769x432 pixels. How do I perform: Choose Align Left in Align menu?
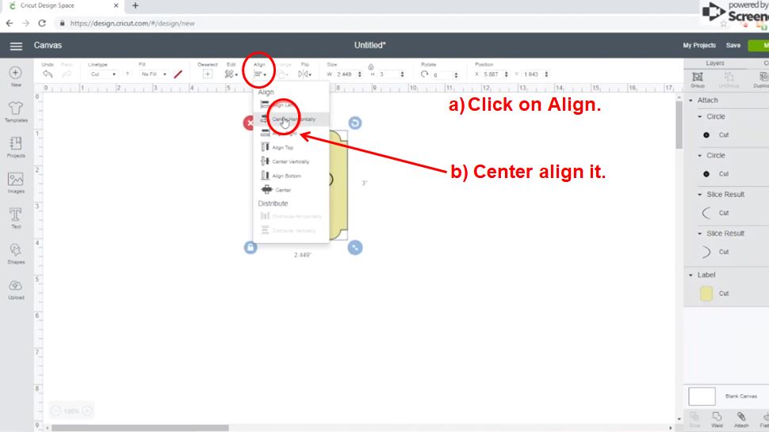(x=291, y=104)
